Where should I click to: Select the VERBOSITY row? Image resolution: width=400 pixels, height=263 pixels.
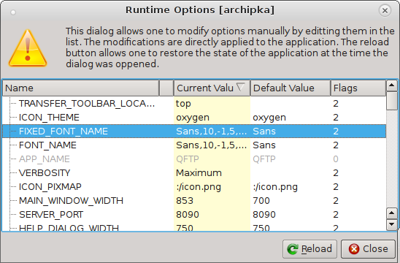click(194, 173)
